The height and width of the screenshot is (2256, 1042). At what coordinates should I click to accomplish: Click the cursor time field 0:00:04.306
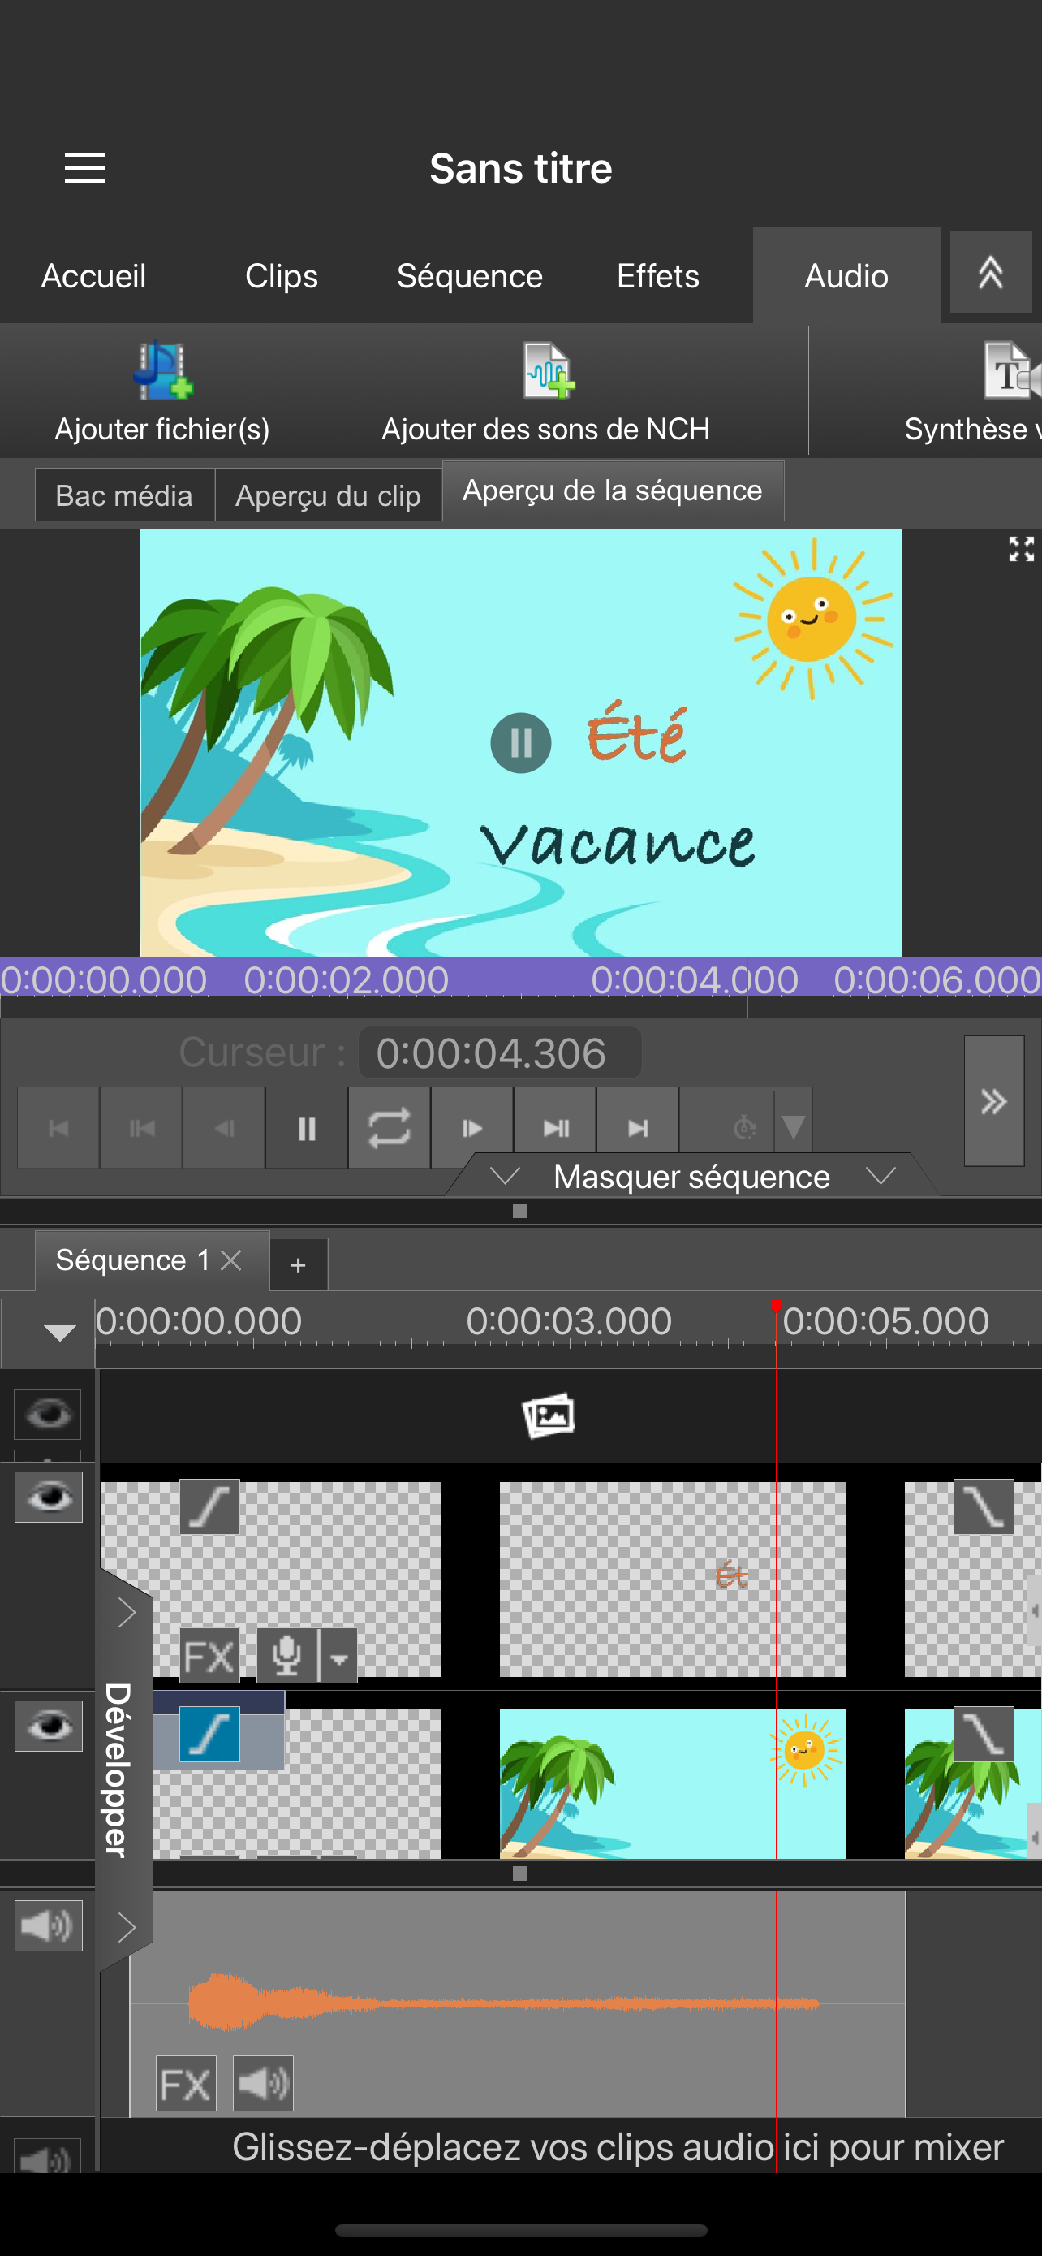500,1052
